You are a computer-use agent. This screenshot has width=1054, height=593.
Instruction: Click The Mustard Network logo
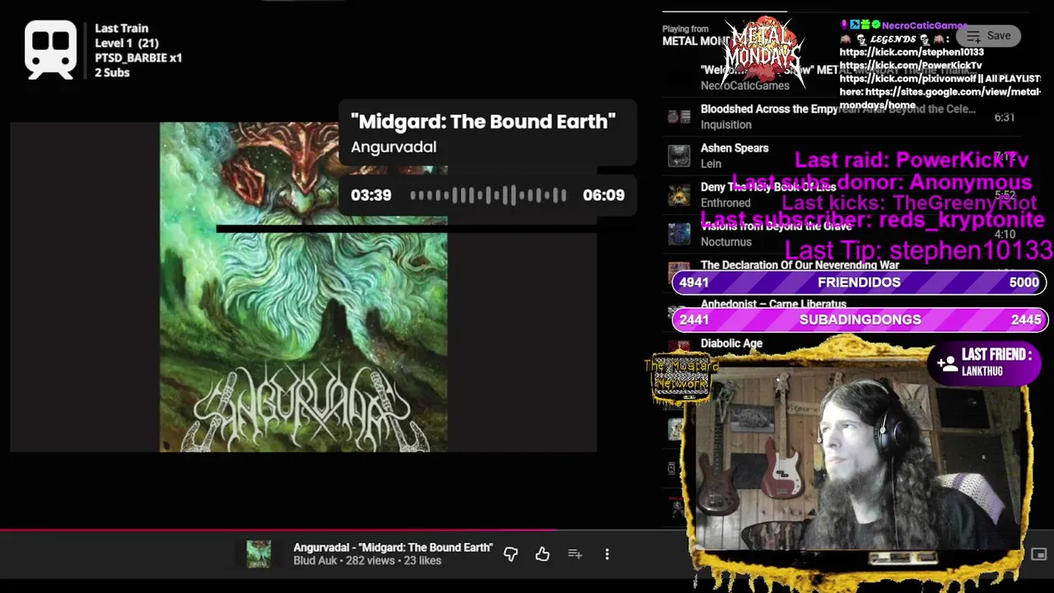[x=679, y=379]
